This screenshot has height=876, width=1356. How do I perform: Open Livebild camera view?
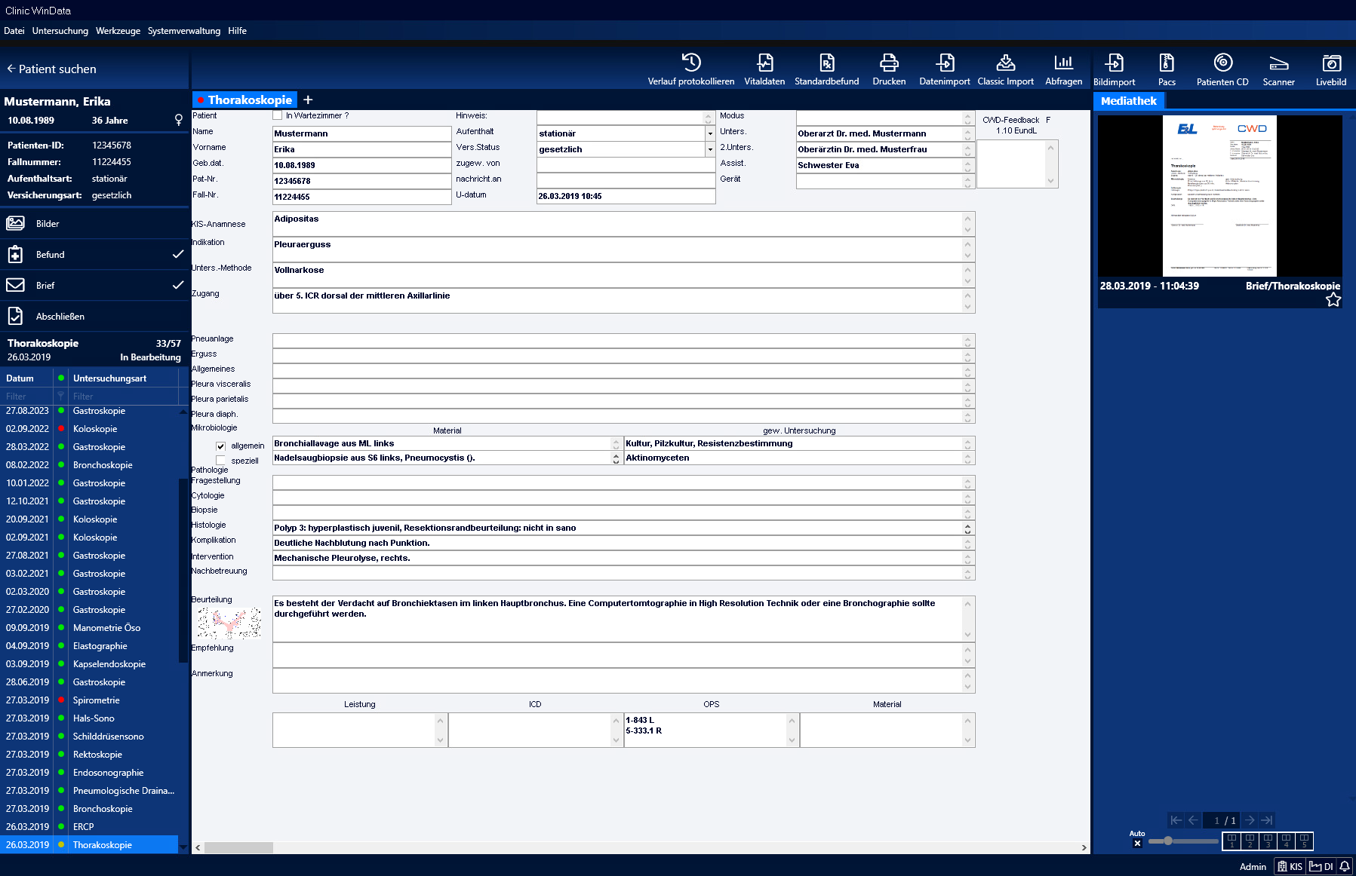[1331, 63]
